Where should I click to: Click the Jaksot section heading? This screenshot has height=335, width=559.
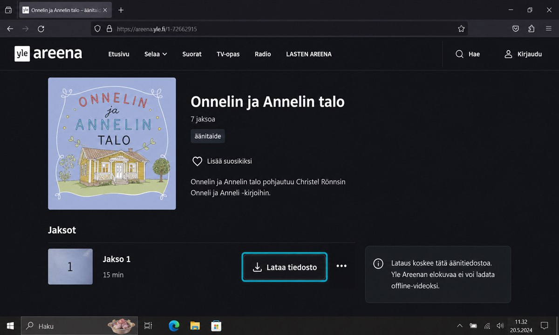coord(62,230)
